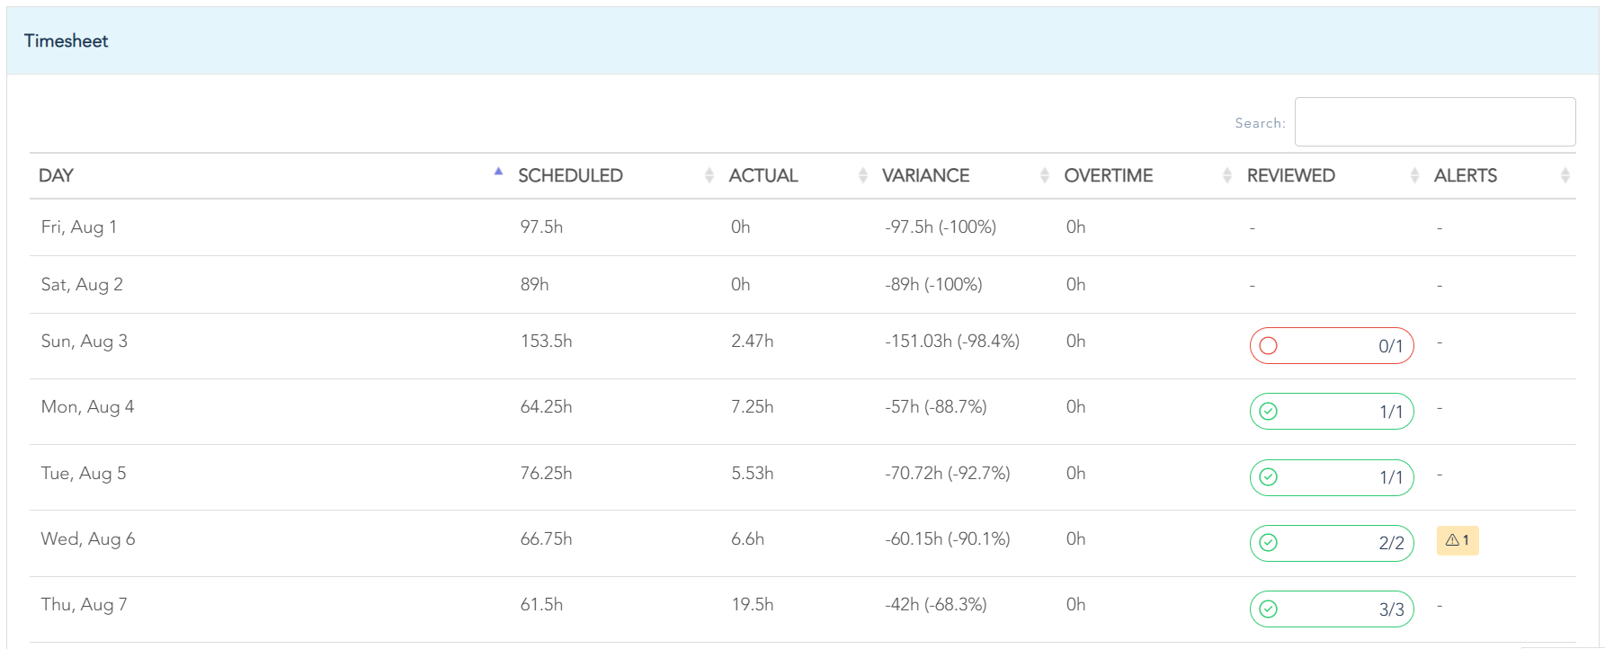Sort by SCHEDULED column arrow
Screen dimensions: 1605x649
click(x=709, y=175)
